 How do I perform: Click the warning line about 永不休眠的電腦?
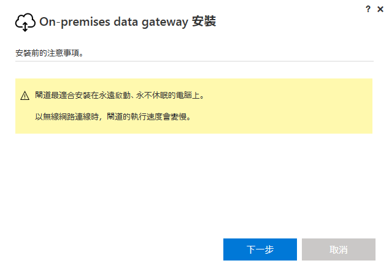coord(119,96)
